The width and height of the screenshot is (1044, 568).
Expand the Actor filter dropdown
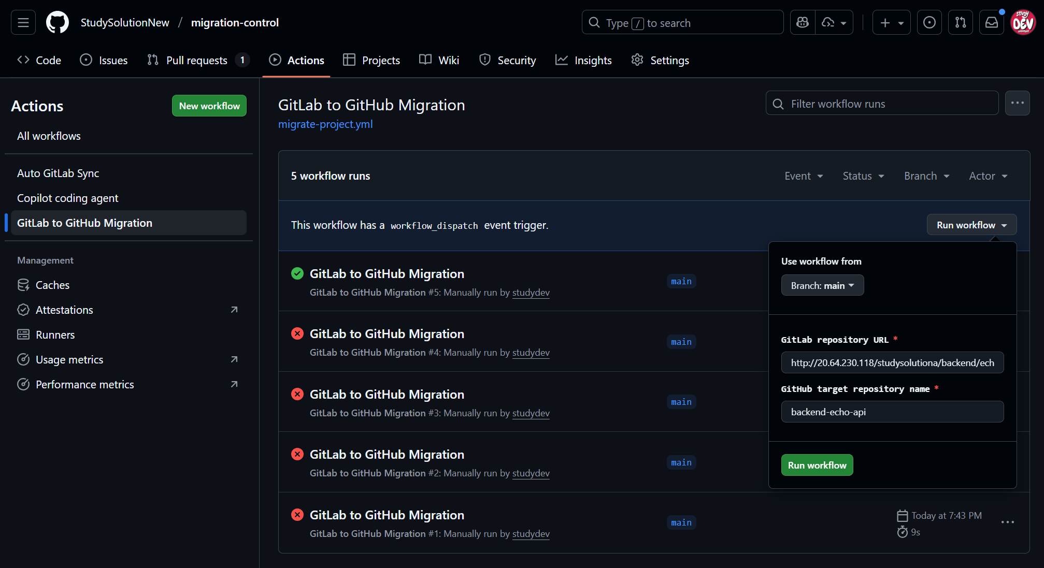pos(988,176)
